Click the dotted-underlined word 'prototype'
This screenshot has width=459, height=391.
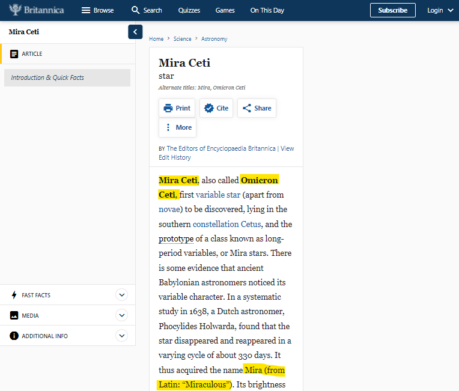click(176, 239)
